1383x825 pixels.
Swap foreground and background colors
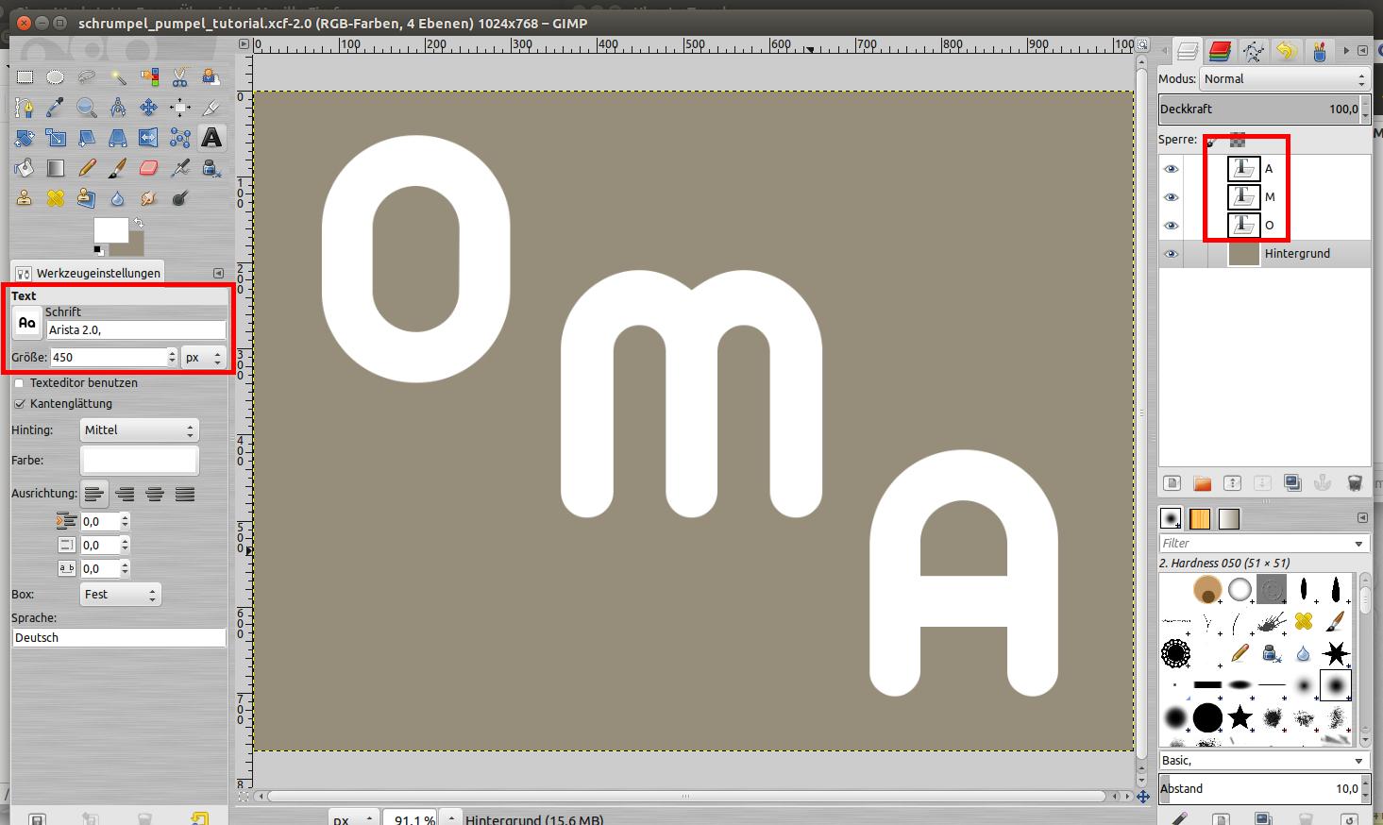(x=139, y=223)
